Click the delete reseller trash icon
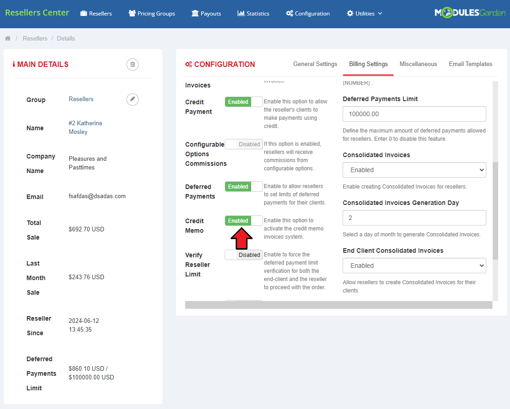The width and height of the screenshot is (510, 409). point(132,65)
